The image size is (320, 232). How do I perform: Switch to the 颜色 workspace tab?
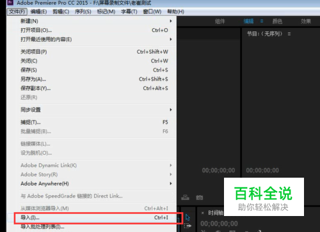tap(277, 21)
